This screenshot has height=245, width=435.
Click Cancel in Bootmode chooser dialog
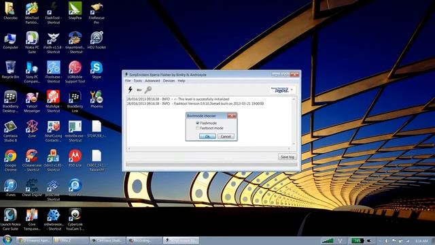pos(226,136)
